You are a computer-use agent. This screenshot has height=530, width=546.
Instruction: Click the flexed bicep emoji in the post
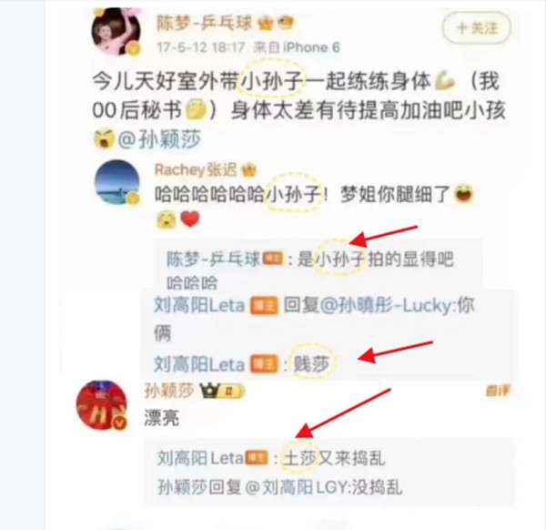point(445,81)
